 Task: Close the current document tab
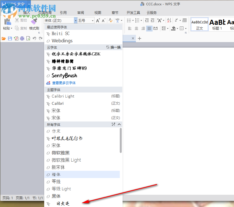tap(133, 38)
